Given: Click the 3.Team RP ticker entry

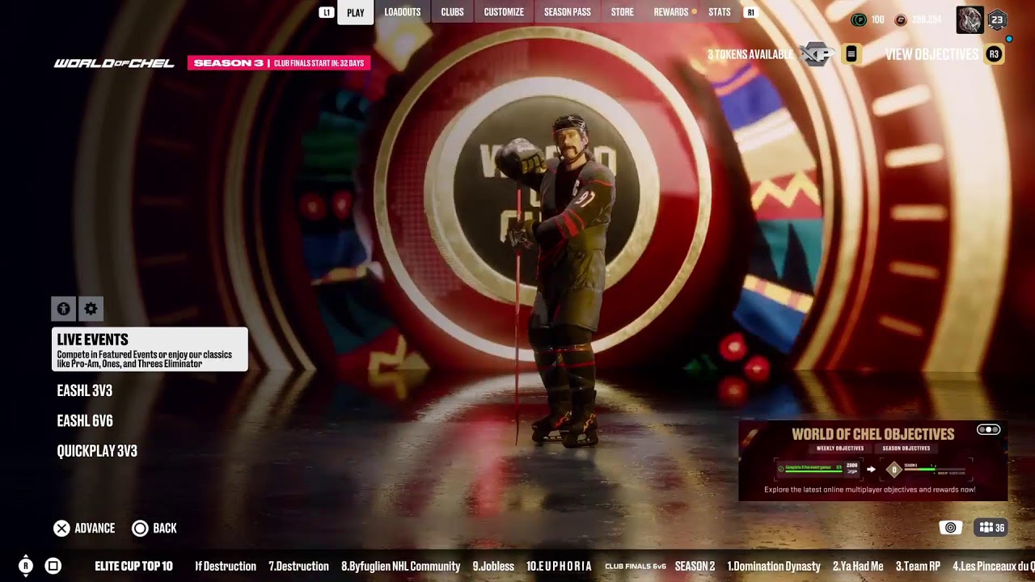Looking at the screenshot, I should click(x=918, y=566).
